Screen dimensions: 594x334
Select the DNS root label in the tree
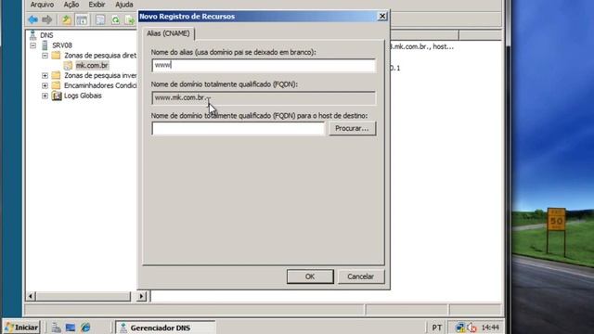pyautogui.click(x=46, y=35)
